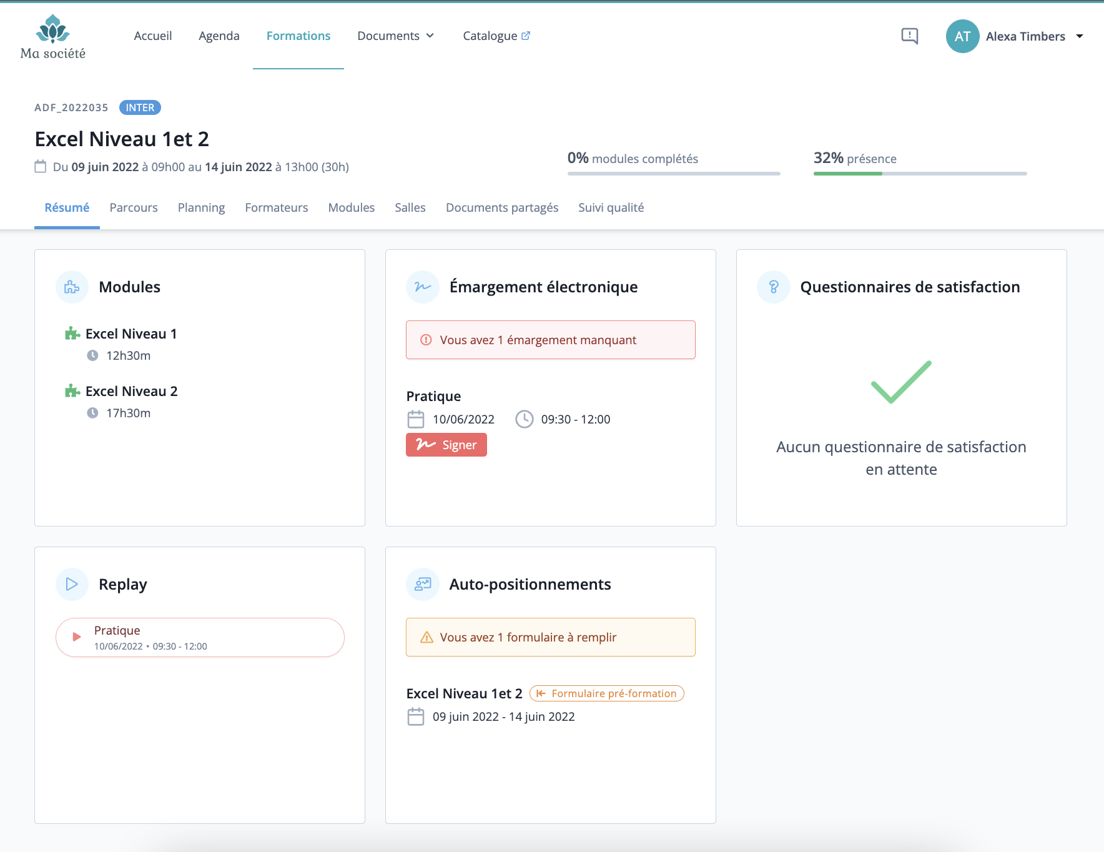Click the calendar icon beside 09 juin 2022 - 14 juin 2022
Screen dimensions: 1104x852
coord(416,716)
